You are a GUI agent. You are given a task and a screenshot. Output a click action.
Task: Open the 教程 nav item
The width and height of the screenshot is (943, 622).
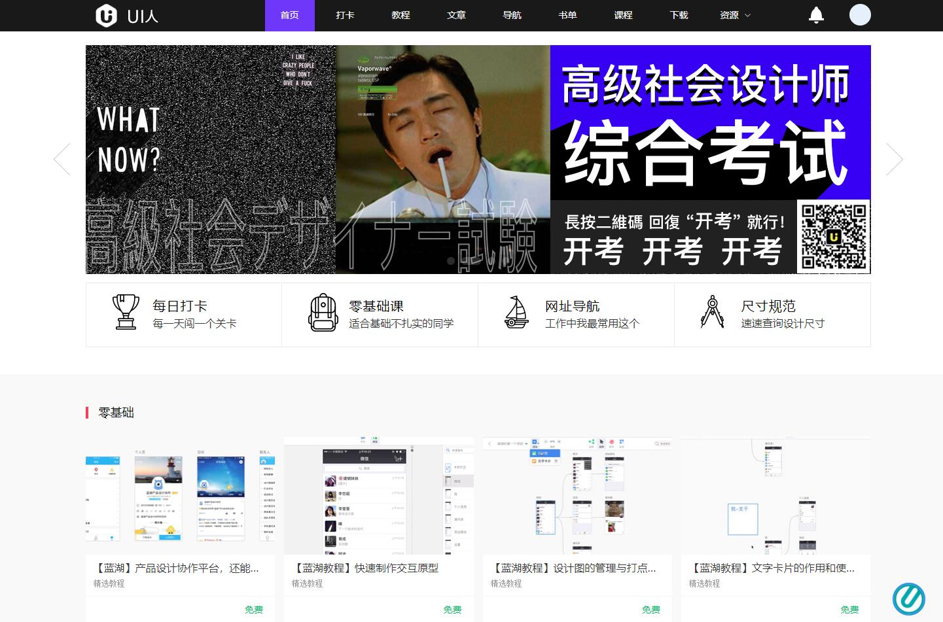(x=401, y=15)
